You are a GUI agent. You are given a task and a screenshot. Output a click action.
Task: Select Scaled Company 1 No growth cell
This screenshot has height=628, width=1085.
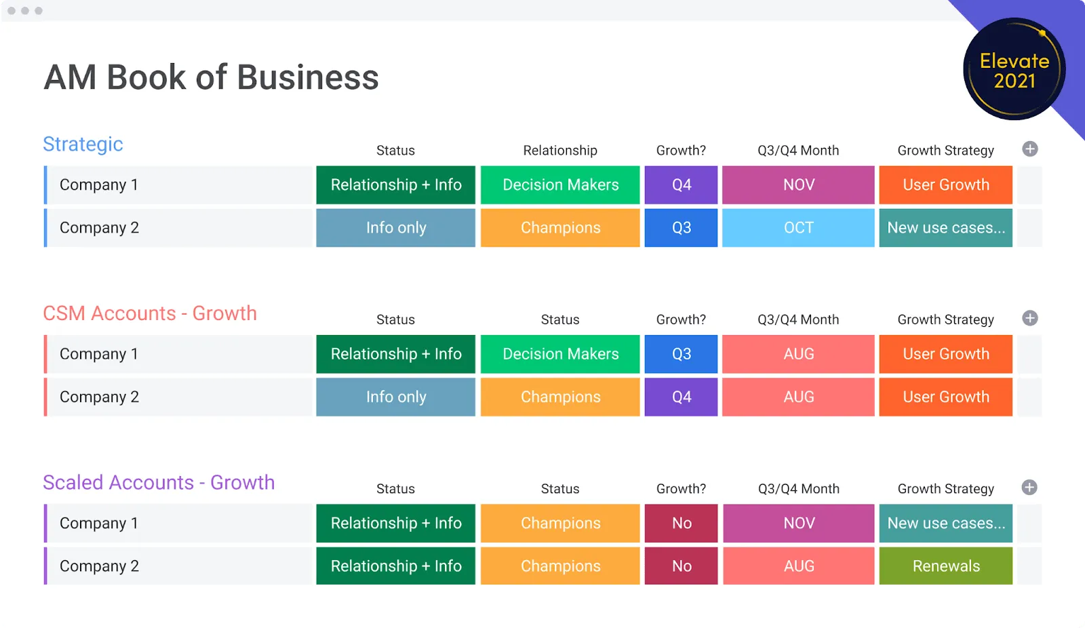click(681, 523)
